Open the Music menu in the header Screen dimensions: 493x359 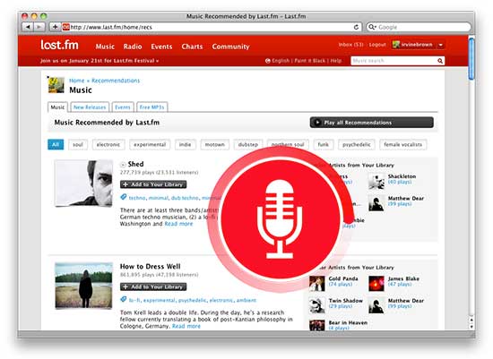click(x=105, y=47)
